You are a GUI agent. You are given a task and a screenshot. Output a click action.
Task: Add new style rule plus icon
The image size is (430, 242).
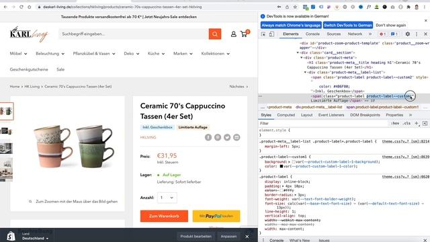pyautogui.click(x=417, y=124)
